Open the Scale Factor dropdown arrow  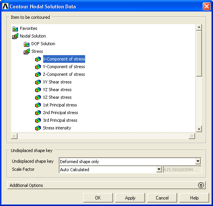[159, 169]
